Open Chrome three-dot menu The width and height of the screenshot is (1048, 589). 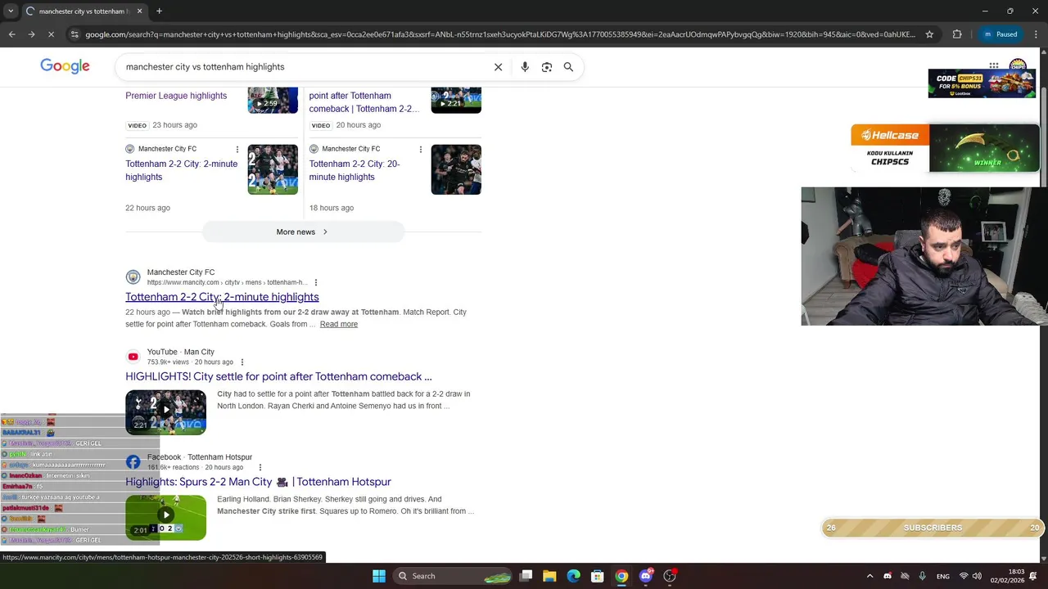(x=1036, y=34)
